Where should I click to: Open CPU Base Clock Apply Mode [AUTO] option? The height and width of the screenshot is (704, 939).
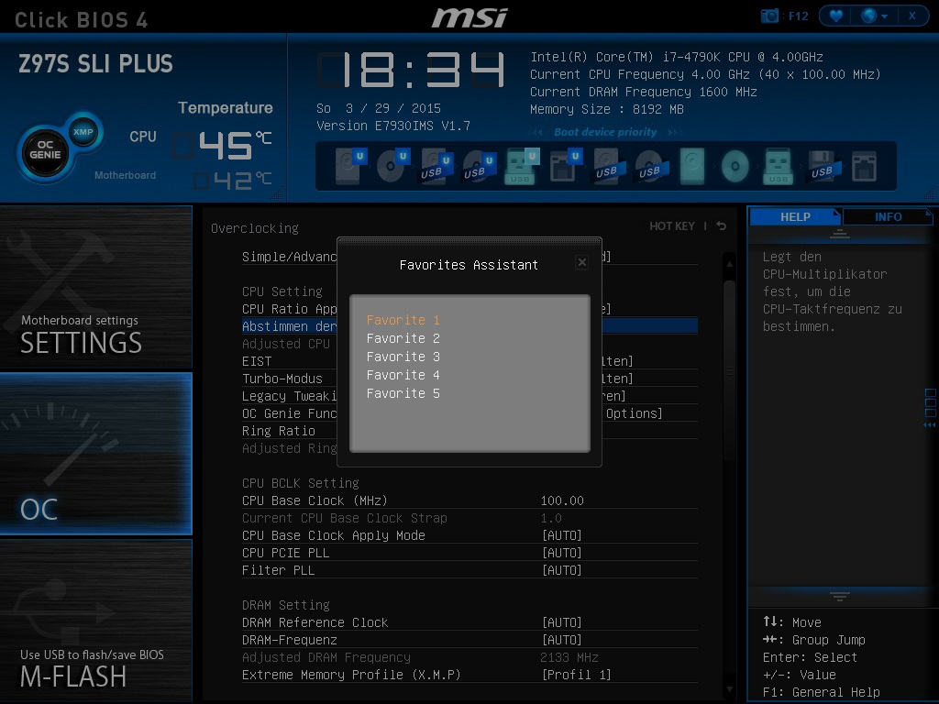(x=562, y=535)
